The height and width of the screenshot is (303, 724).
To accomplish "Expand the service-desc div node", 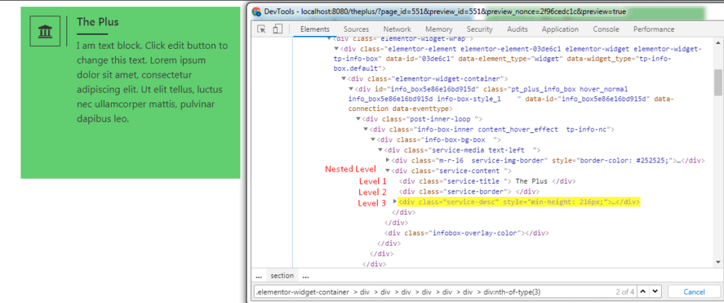I will (395, 201).
